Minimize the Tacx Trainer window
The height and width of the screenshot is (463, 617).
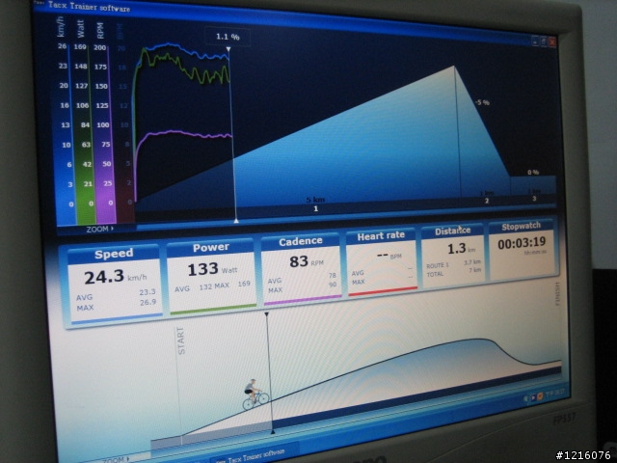point(535,41)
